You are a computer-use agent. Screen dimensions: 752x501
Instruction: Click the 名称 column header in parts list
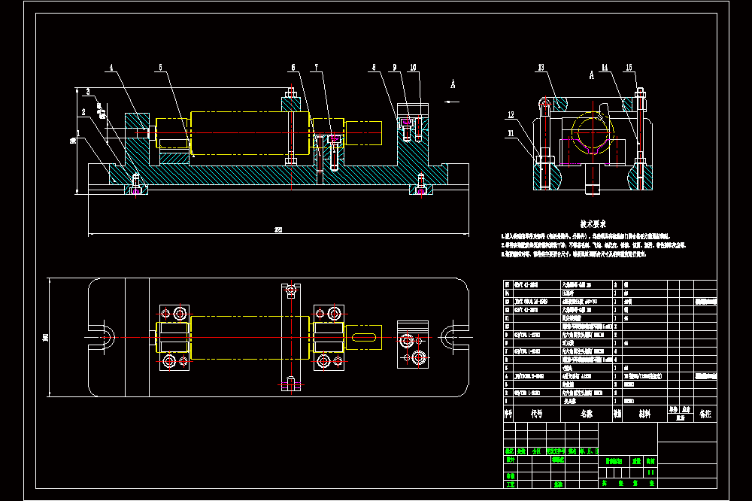point(587,414)
